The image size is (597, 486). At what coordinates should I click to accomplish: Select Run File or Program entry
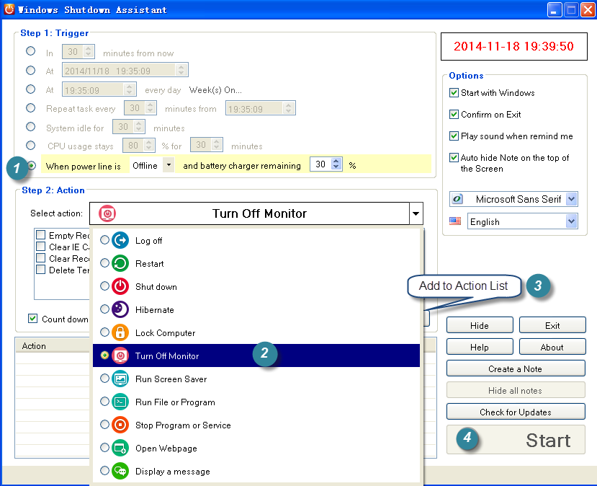tap(175, 402)
